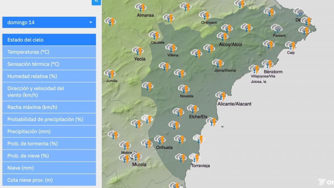Click the storm icon above Almansa
The width and height of the screenshot is (334, 188).
pyautogui.click(x=141, y=8)
